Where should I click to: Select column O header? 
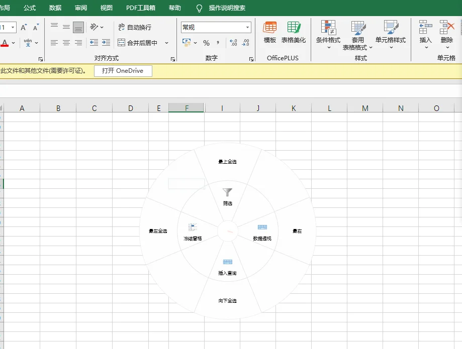coord(436,108)
